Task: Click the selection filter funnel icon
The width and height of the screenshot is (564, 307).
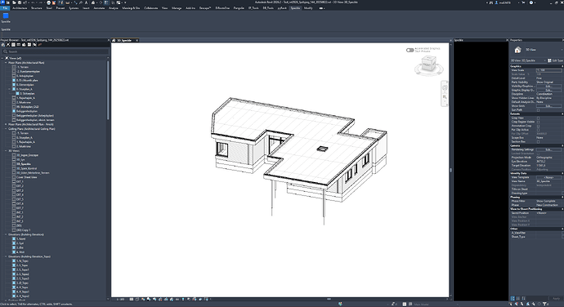Action: click(x=545, y=304)
